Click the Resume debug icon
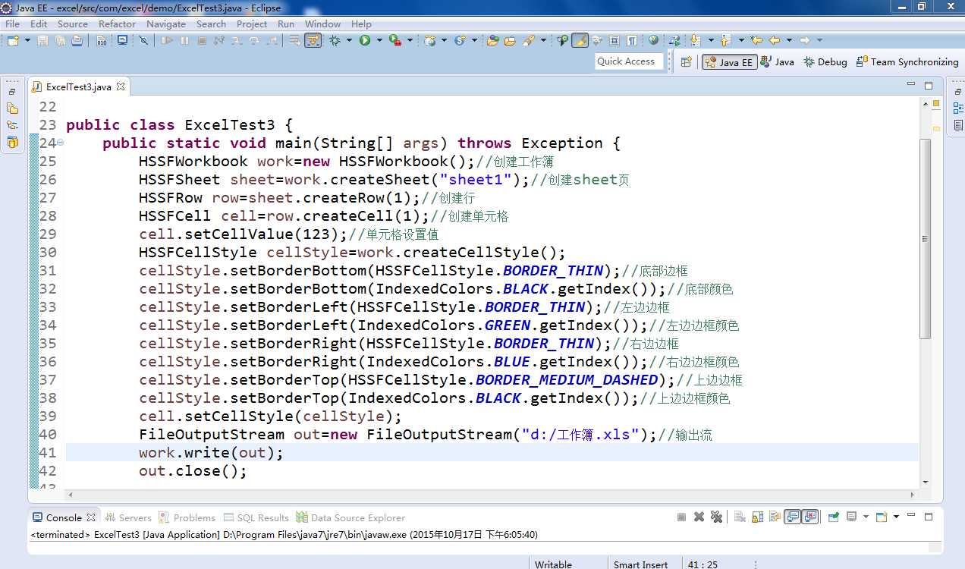Image resolution: width=965 pixels, height=569 pixels. [166, 40]
